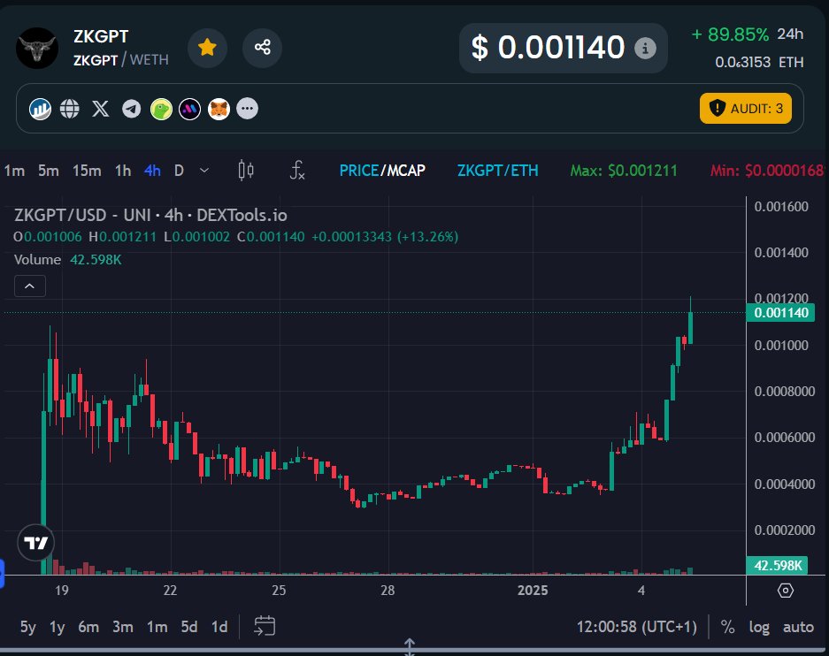Open the X (Twitter) social icon
The height and width of the screenshot is (656, 829).
[x=101, y=109]
